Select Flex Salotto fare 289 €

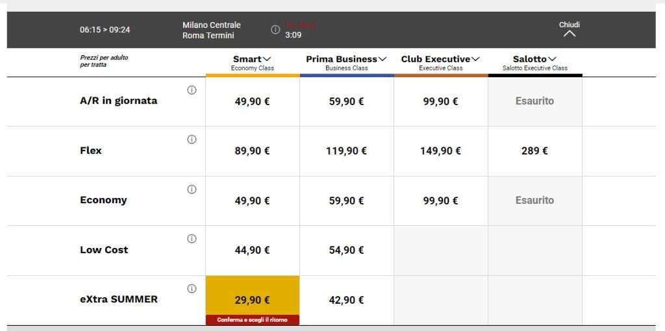tap(534, 151)
